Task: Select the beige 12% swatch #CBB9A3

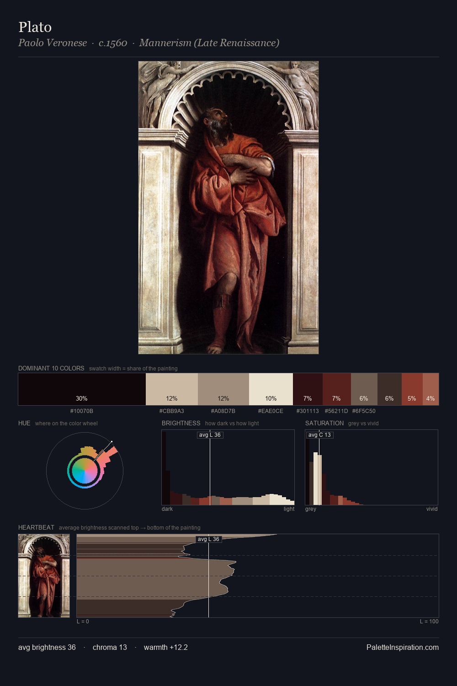Action: click(172, 389)
